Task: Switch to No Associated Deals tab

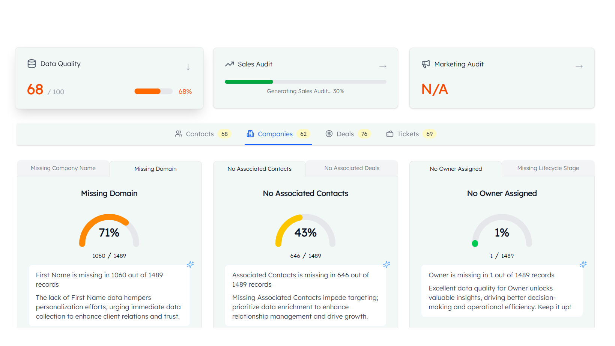Action: point(352,168)
